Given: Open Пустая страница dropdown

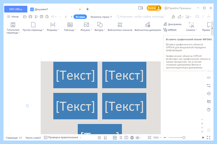Looking at the screenshot, I should 33,27.
